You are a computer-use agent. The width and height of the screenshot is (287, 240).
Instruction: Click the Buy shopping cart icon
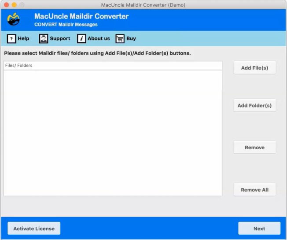(x=120, y=39)
